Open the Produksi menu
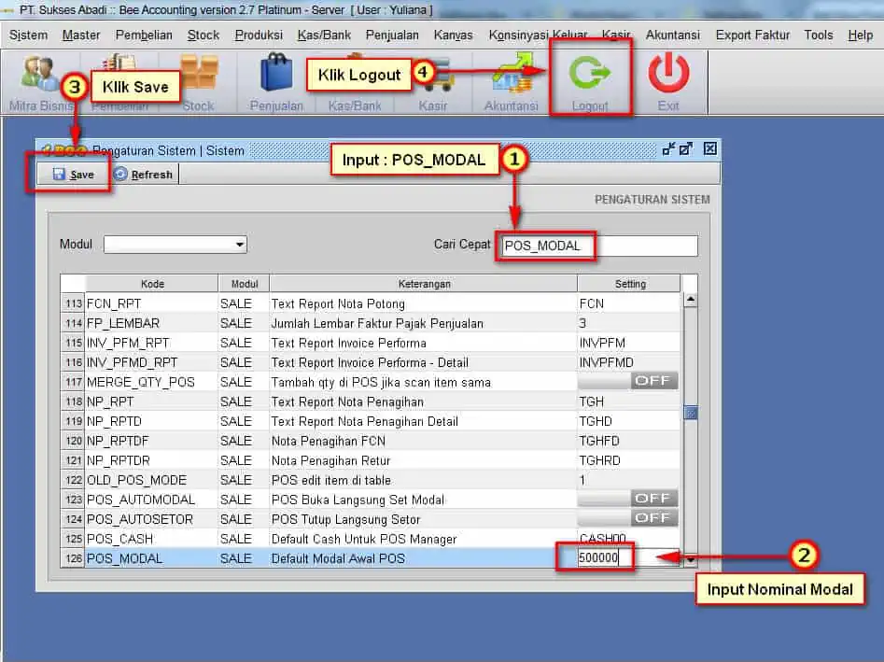 259,35
